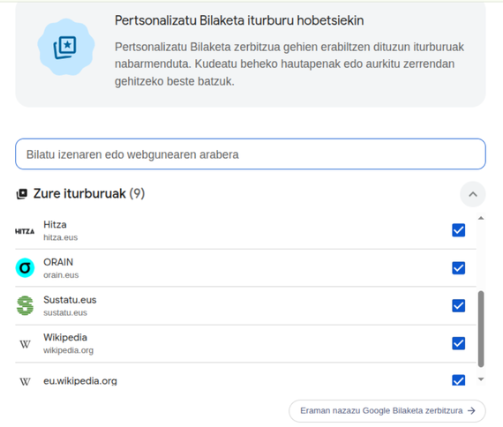This screenshot has width=503, height=427.
Task: Click scrollbar down arrow in sources list
Action: 481,379
